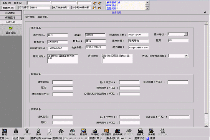Image resolution: width=210 pixels, height=140 pixels.
Task: Open the 用户等级 dropdown
Action: [x=186, y=34]
